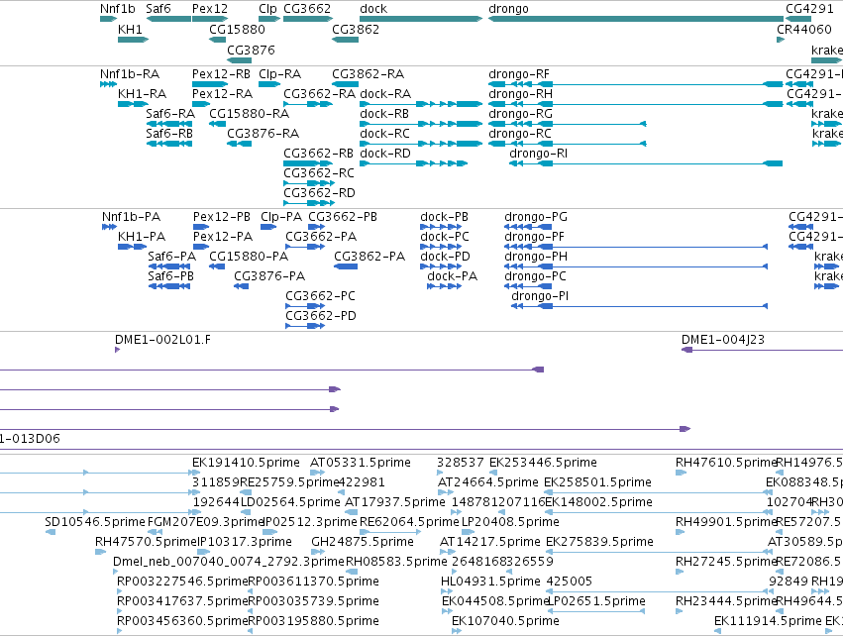Select the Clp gene label

tap(267, 9)
